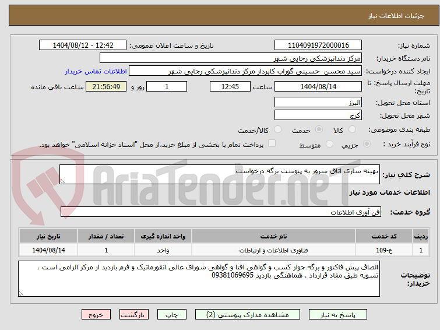This screenshot has height=330, width=440.
Task: Click the کد خدمت column header
Action: [384, 236]
